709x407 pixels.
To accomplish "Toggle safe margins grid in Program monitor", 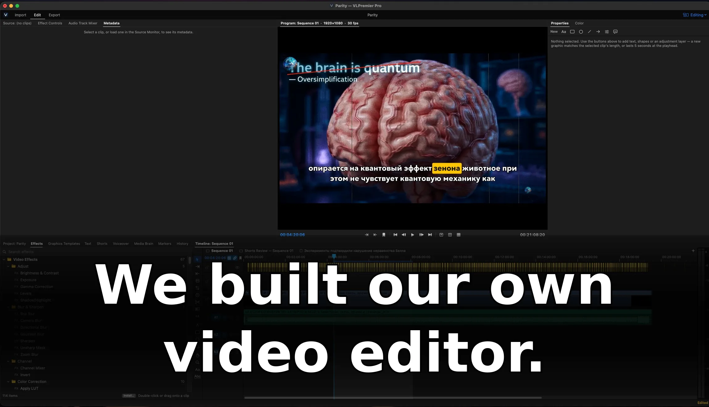I will [459, 235].
